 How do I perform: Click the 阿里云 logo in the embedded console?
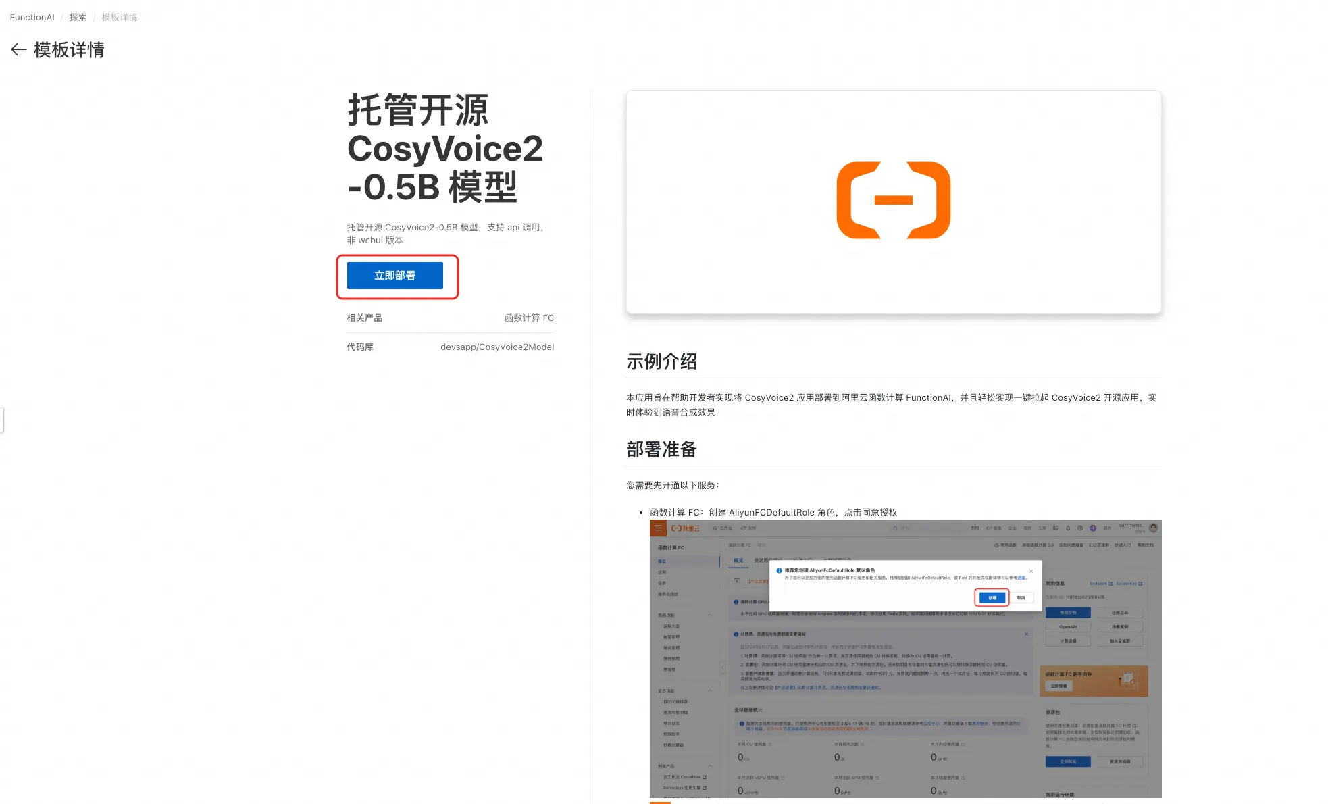click(x=685, y=528)
